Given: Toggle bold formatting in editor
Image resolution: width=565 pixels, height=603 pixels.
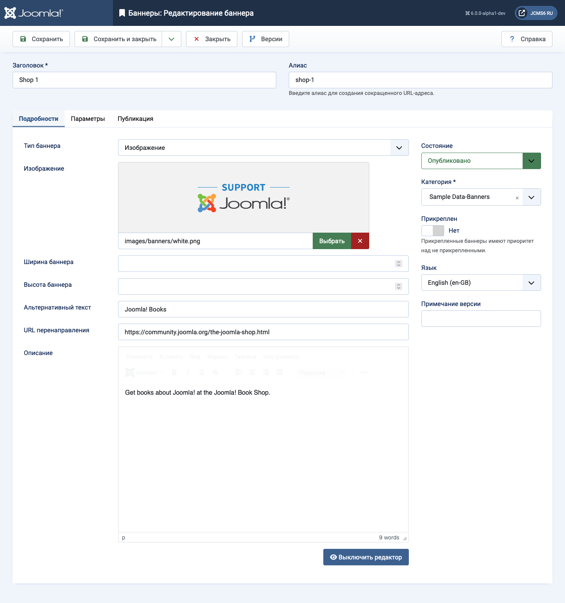Looking at the screenshot, I should [175, 372].
